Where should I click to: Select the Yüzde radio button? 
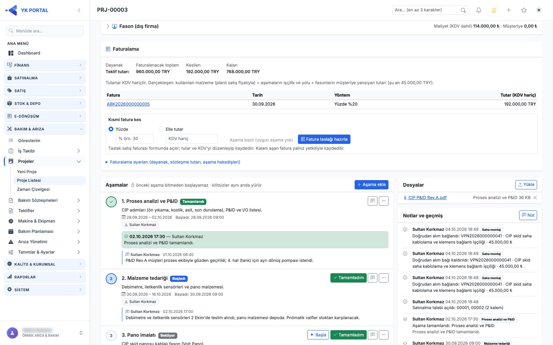pos(111,129)
